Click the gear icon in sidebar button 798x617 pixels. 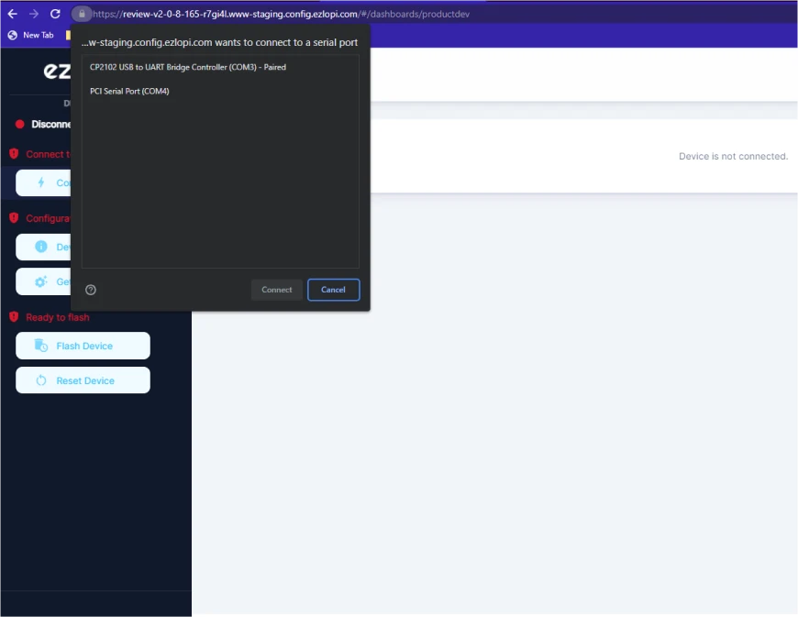click(x=40, y=281)
